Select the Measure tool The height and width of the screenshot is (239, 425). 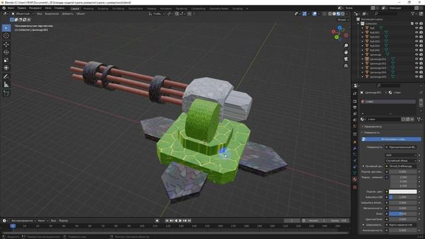[x=6, y=84]
